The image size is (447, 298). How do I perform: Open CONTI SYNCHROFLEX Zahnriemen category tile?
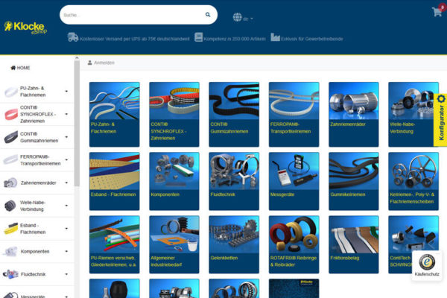click(x=174, y=114)
